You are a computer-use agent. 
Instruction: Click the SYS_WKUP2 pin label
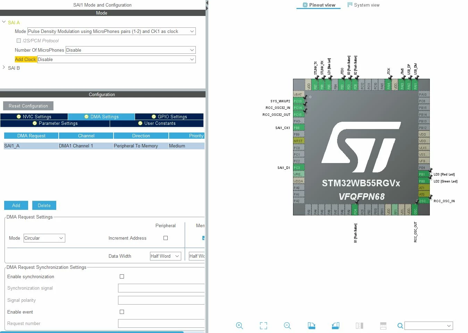[280, 101]
